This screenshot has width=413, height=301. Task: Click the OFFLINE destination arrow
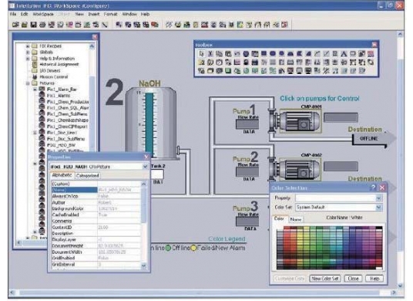[x=374, y=139]
